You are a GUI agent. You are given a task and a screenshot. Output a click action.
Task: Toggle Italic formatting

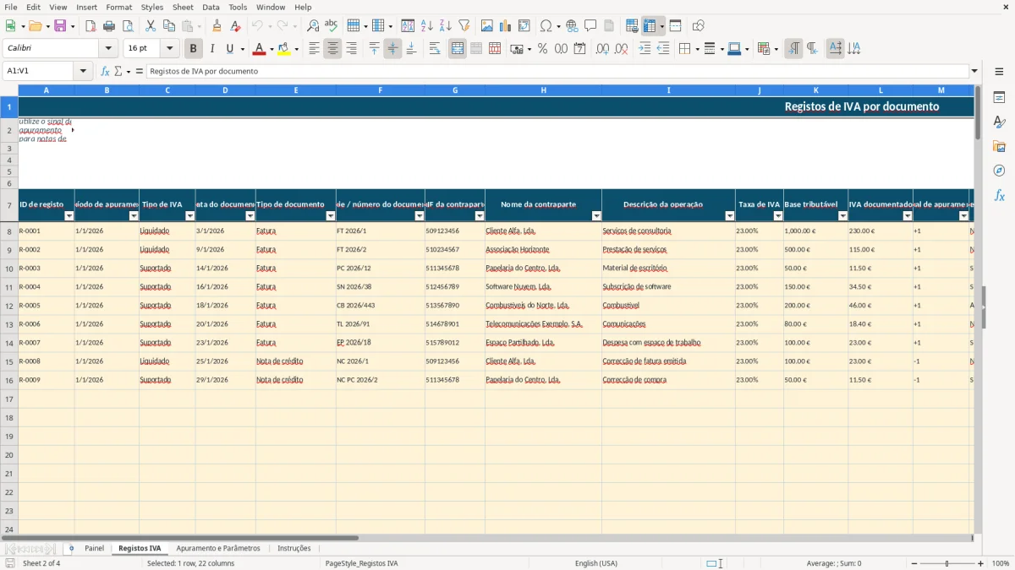[x=212, y=49]
